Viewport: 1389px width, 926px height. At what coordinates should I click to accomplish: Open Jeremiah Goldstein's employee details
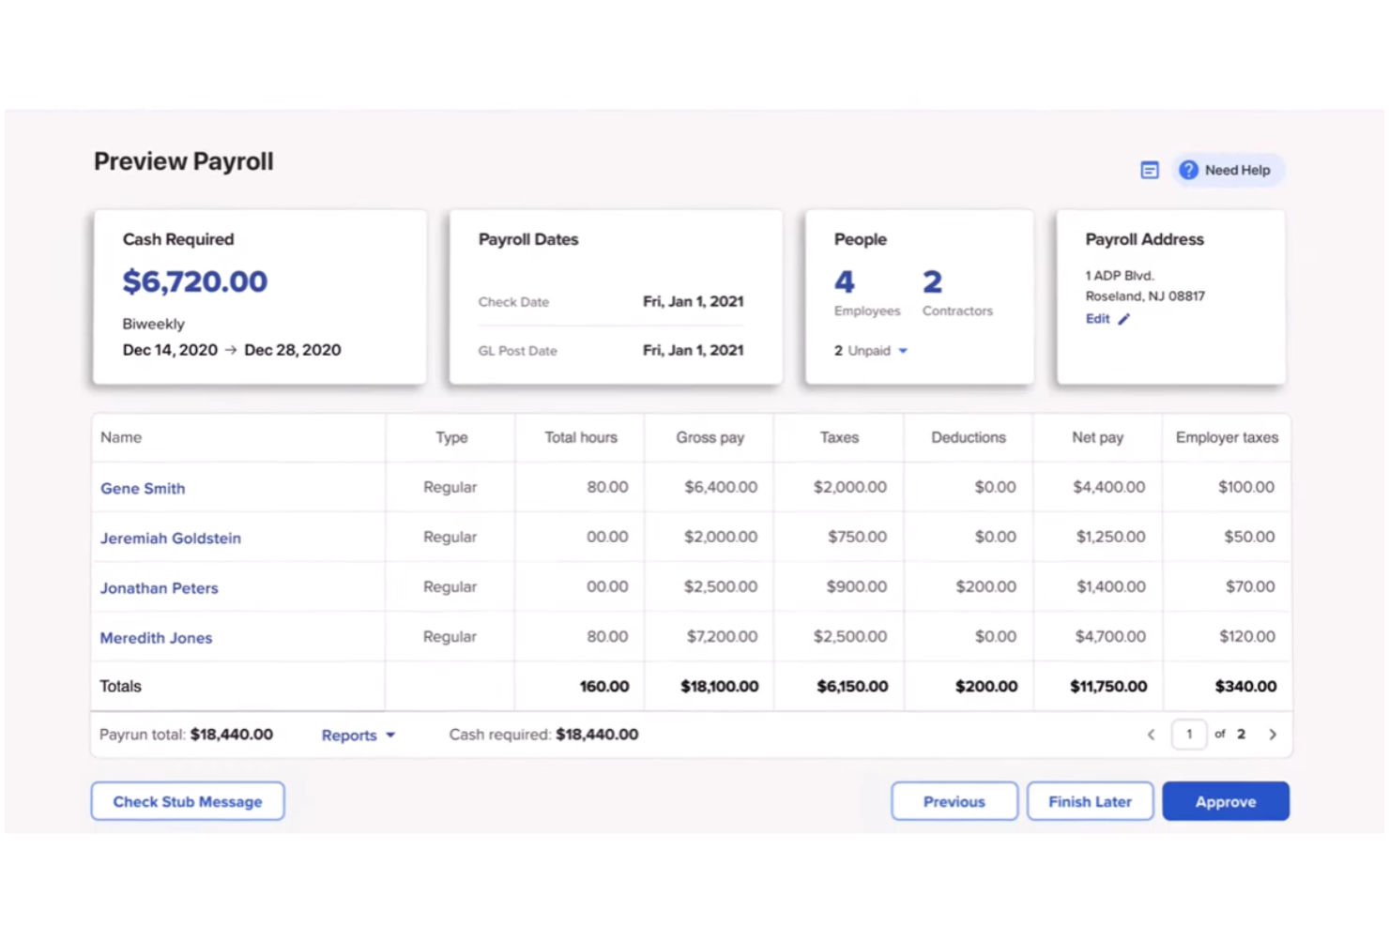pos(171,538)
